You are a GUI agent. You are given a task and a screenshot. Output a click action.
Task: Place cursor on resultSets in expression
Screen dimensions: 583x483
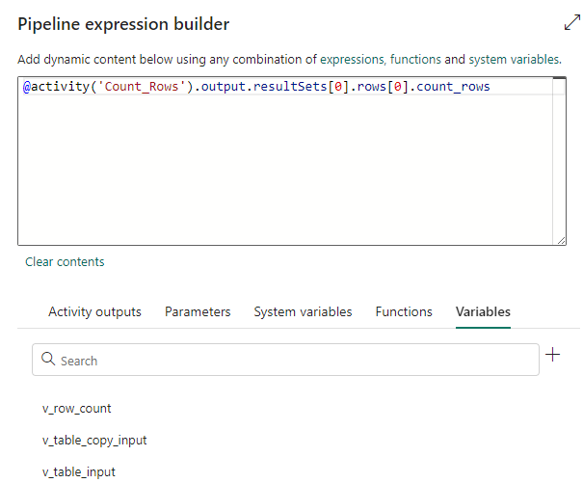tap(295, 87)
